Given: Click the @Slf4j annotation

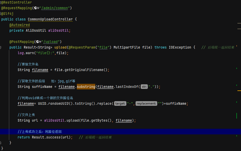Looking at the screenshot, I should [7, 14].
